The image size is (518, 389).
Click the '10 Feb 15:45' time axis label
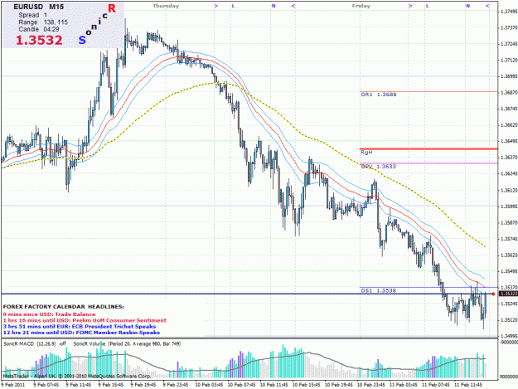click(x=306, y=385)
